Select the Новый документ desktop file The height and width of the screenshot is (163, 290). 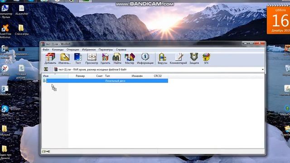(22, 72)
